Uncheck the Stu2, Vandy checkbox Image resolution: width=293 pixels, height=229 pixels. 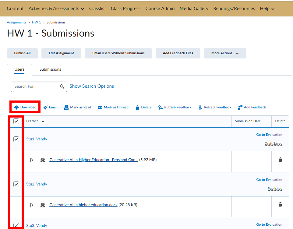click(16, 184)
